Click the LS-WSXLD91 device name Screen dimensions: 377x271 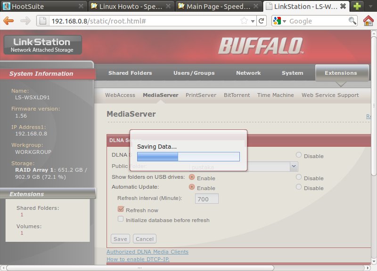tap(33, 97)
